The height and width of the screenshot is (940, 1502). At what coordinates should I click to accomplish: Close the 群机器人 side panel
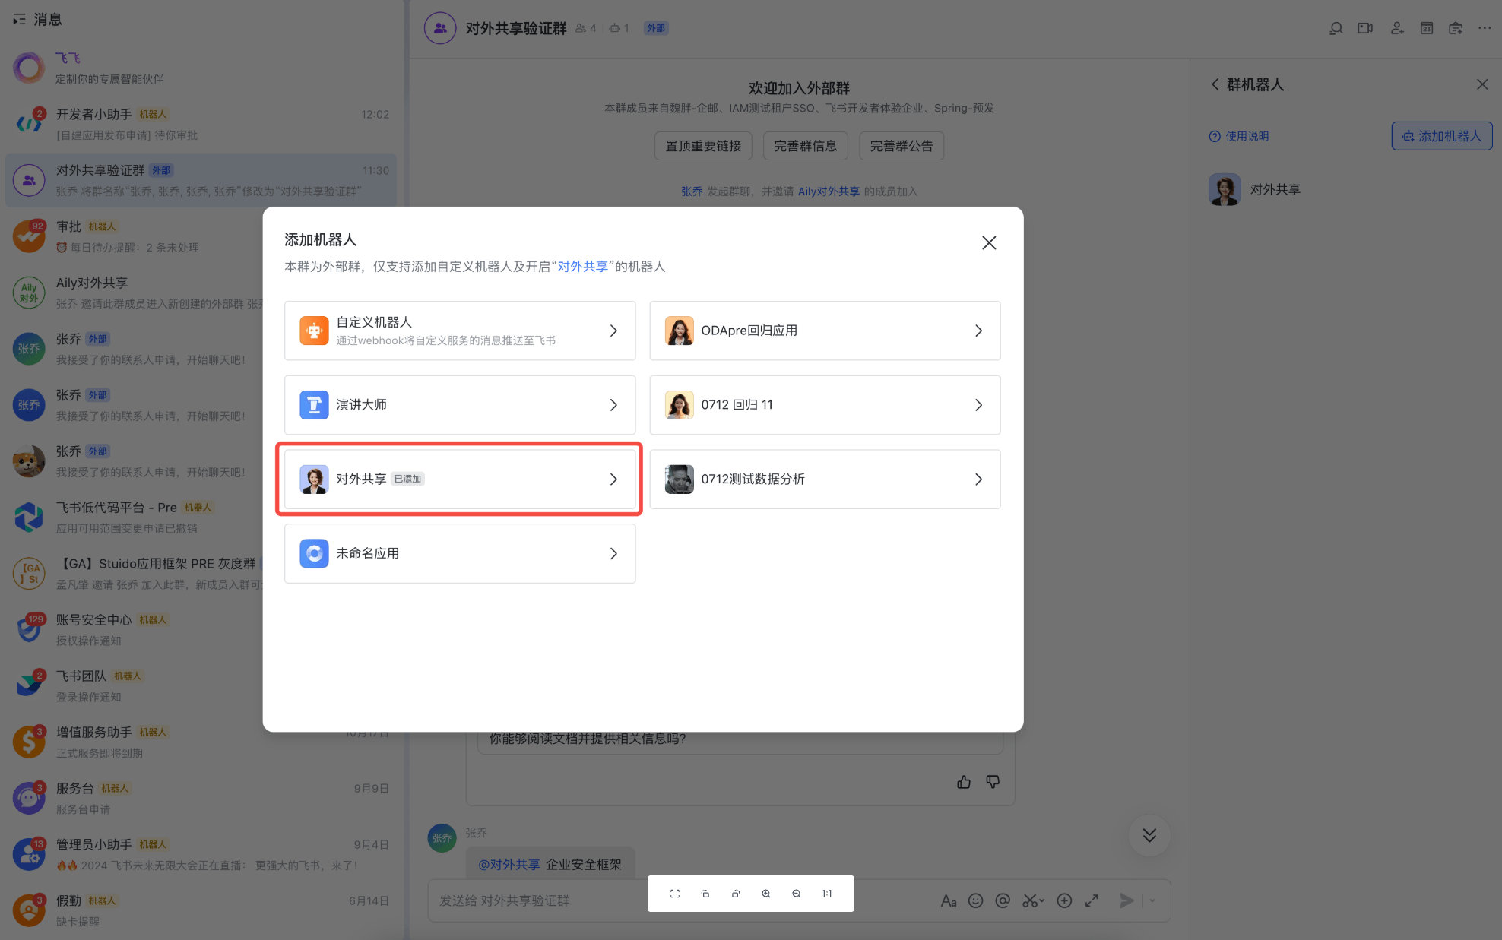(x=1481, y=84)
